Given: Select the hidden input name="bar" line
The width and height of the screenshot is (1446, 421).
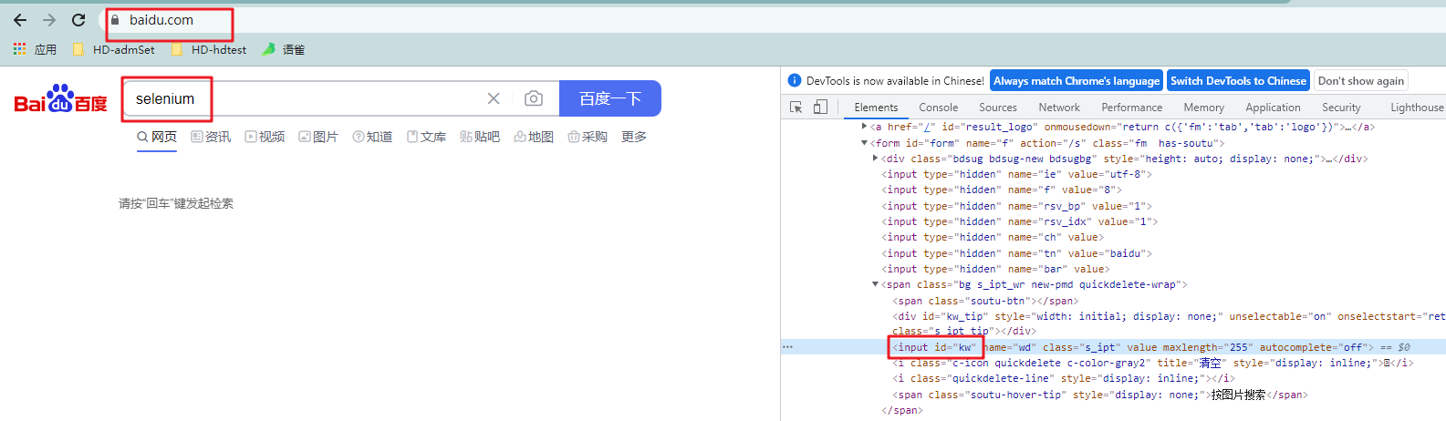Looking at the screenshot, I should tap(995, 269).
